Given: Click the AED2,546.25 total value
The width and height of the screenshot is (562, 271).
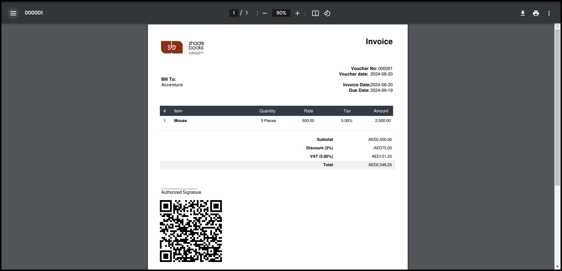Looking at the screenshot, I should [x=380, y=165].
